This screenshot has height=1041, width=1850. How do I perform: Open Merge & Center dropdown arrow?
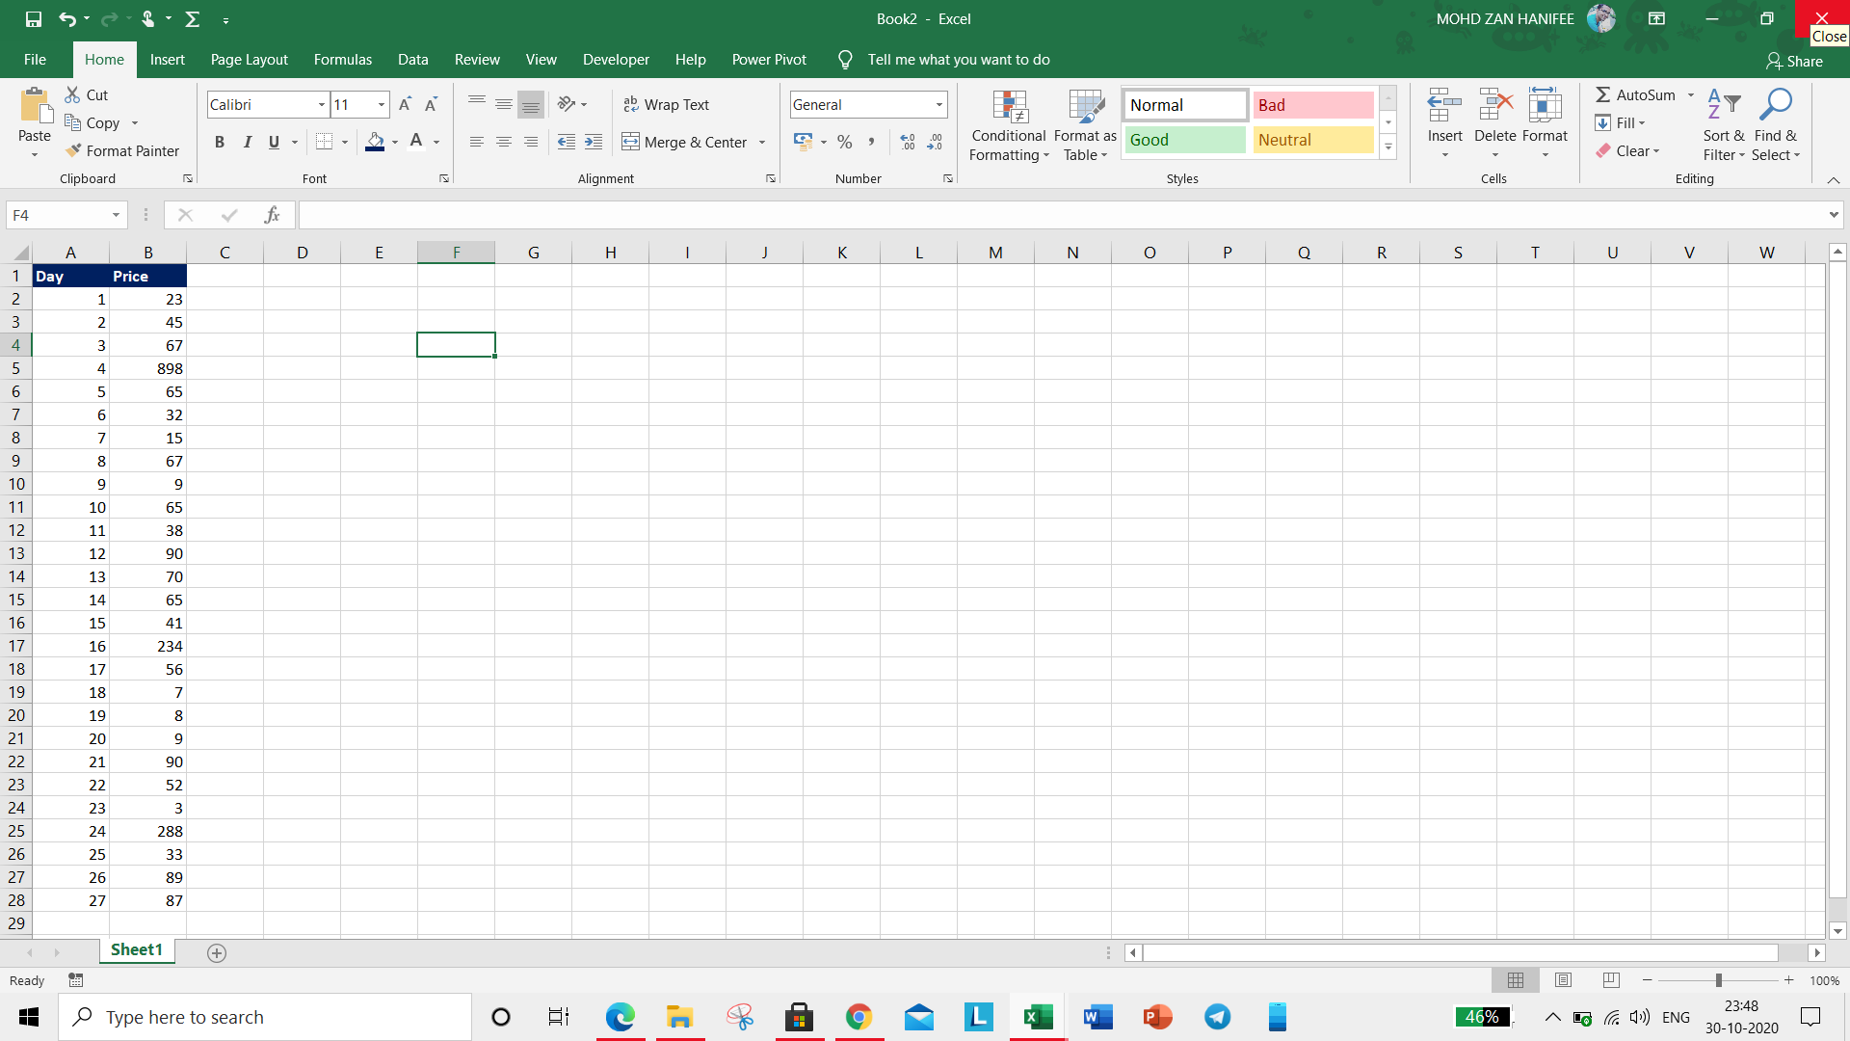tap(762, 142)
